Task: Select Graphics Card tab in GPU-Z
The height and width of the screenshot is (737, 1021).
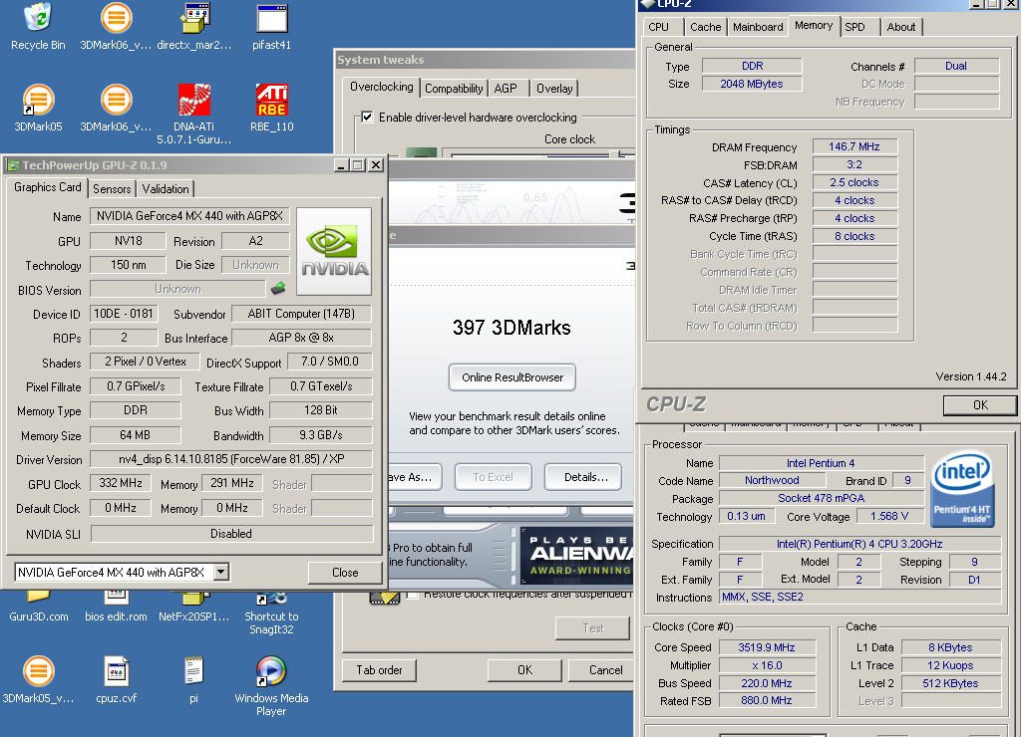Action: pos(48,187)
